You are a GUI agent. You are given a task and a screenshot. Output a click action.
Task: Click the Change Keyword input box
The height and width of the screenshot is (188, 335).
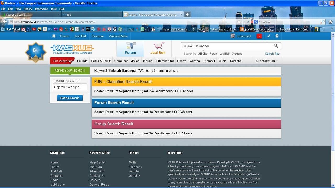(70, 87)
